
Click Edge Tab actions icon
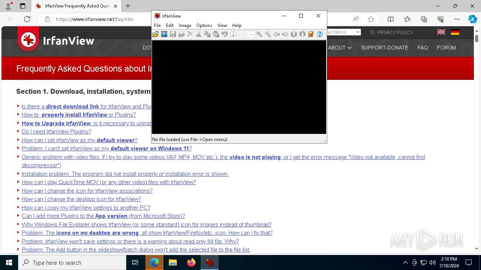click(23, 6)
